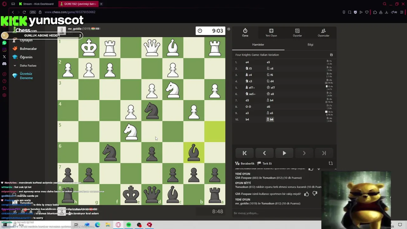Give thumbs up for opponent GM-Foxpaw
This screenshot has width=407, height=229.
pos(307,194)
